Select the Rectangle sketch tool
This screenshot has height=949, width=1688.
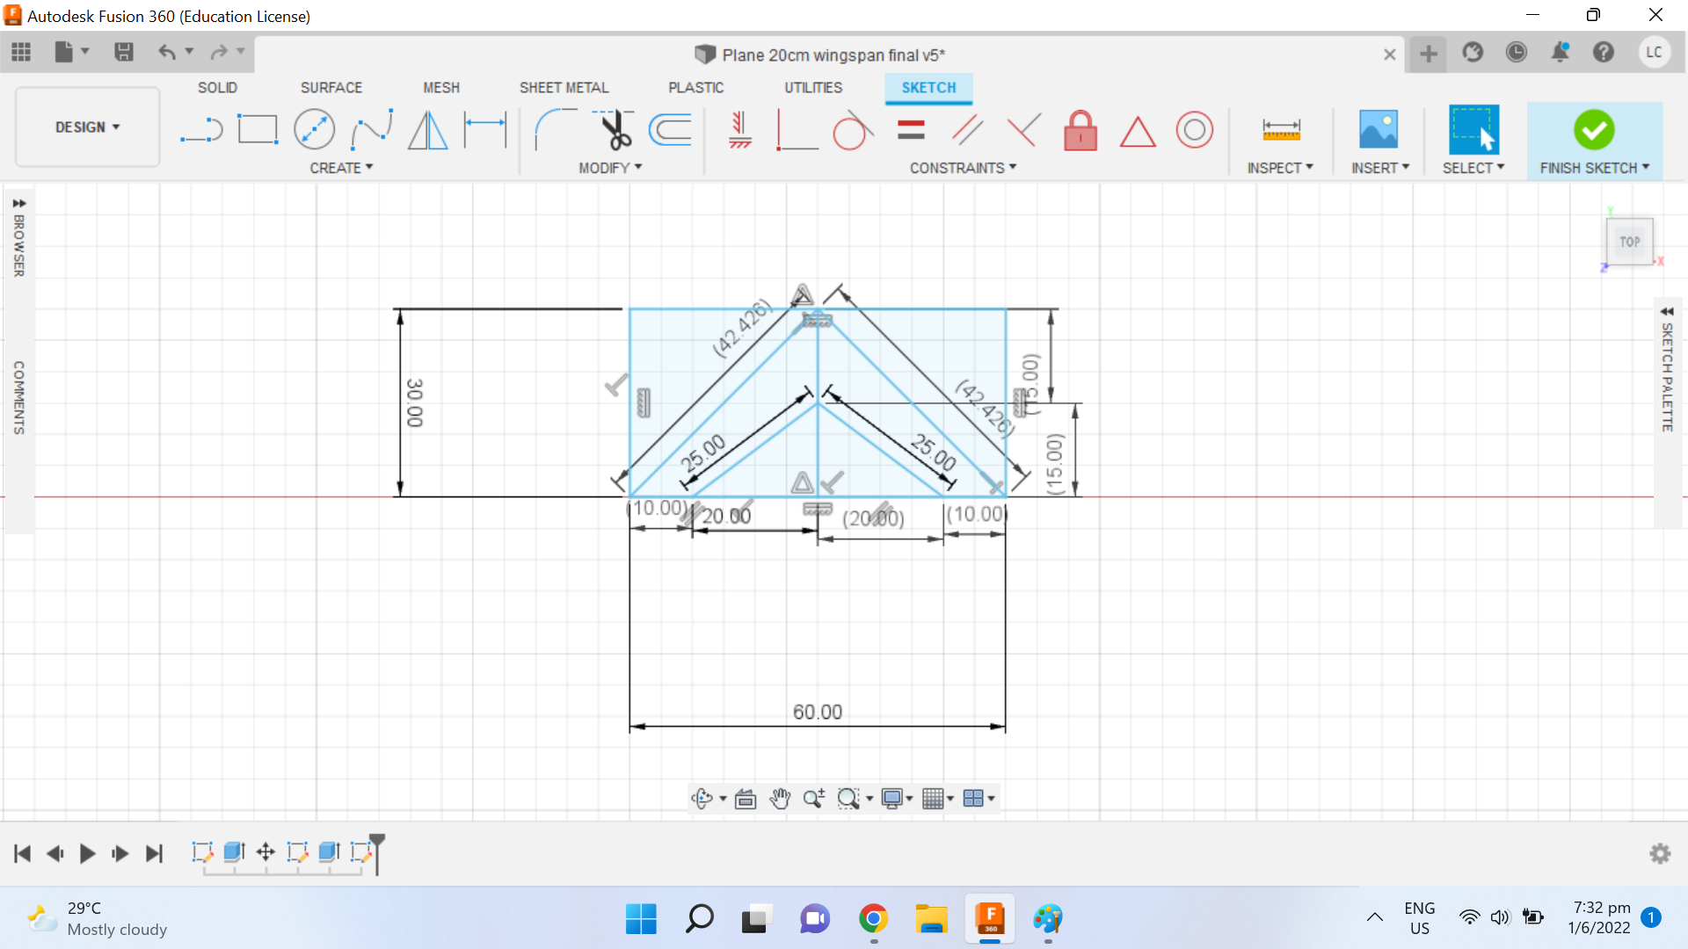[258, 129]
